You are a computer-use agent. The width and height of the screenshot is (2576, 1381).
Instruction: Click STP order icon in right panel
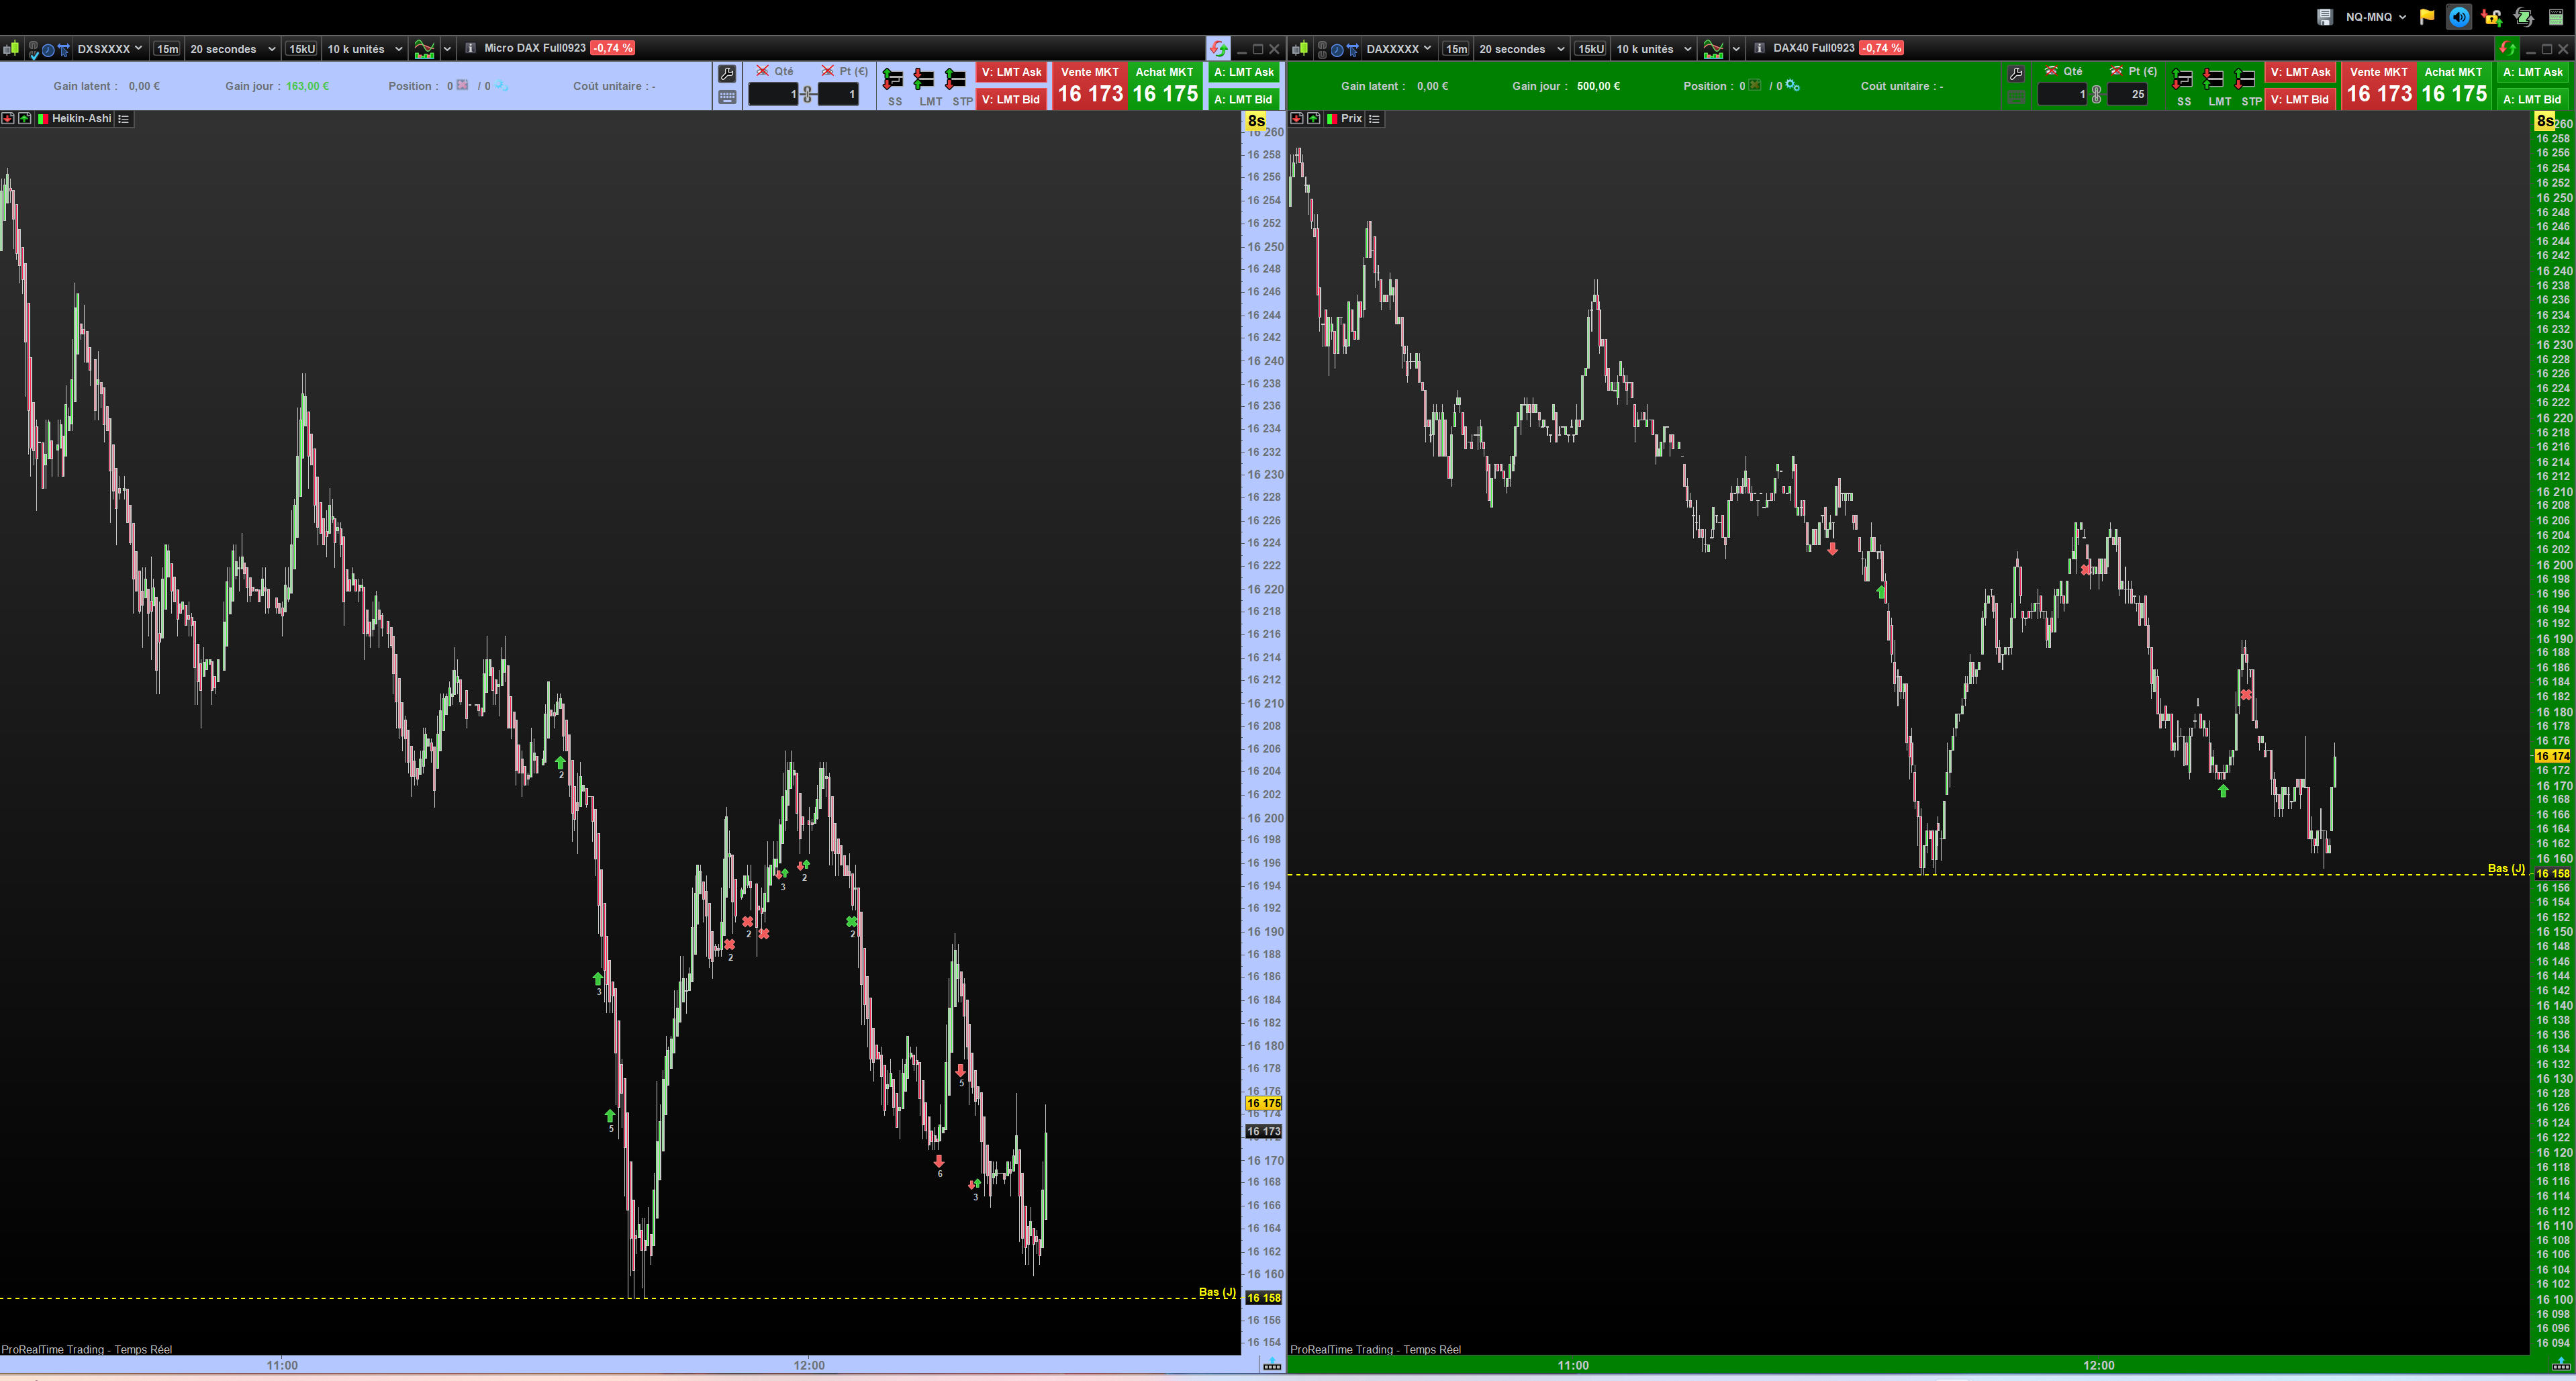coord(2245,80)
